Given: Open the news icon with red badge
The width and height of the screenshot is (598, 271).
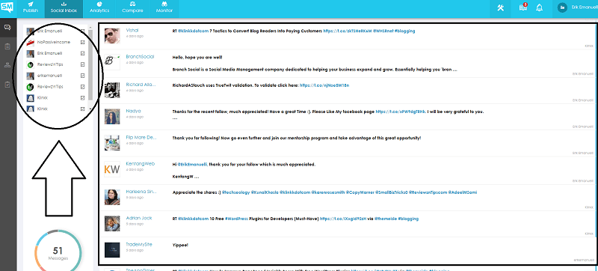Looking at the screenshot, I should [523, 7].
